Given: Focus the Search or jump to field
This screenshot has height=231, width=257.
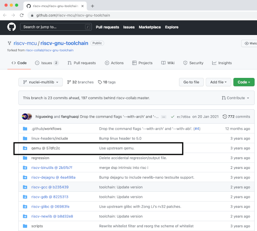Looking at the screenshot, I should pyautogui.click(x=56, y=27).
